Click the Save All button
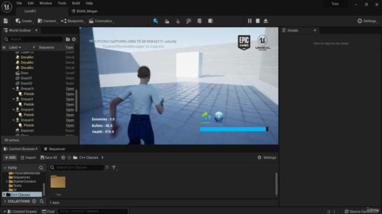Image resolution: width=382 pixels, height=214 pixels. [48, 158]
